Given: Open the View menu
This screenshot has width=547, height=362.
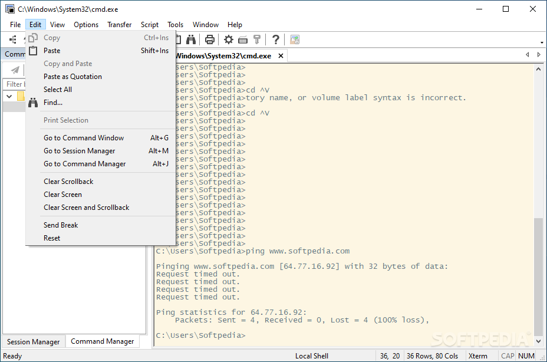Looking at the screenshot, I should [57, 24].
